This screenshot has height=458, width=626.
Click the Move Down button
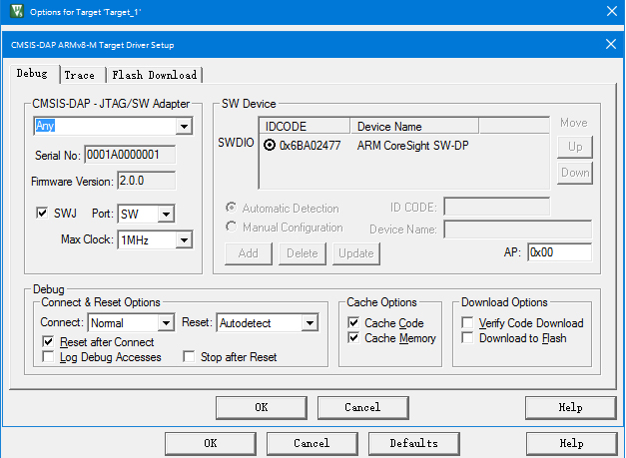tap(575, 173)
